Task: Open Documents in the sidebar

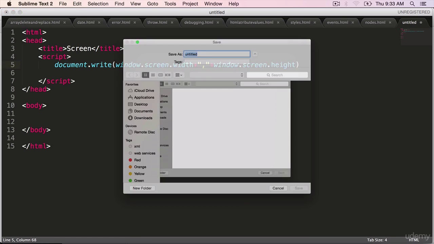Action: click(141, 111)
